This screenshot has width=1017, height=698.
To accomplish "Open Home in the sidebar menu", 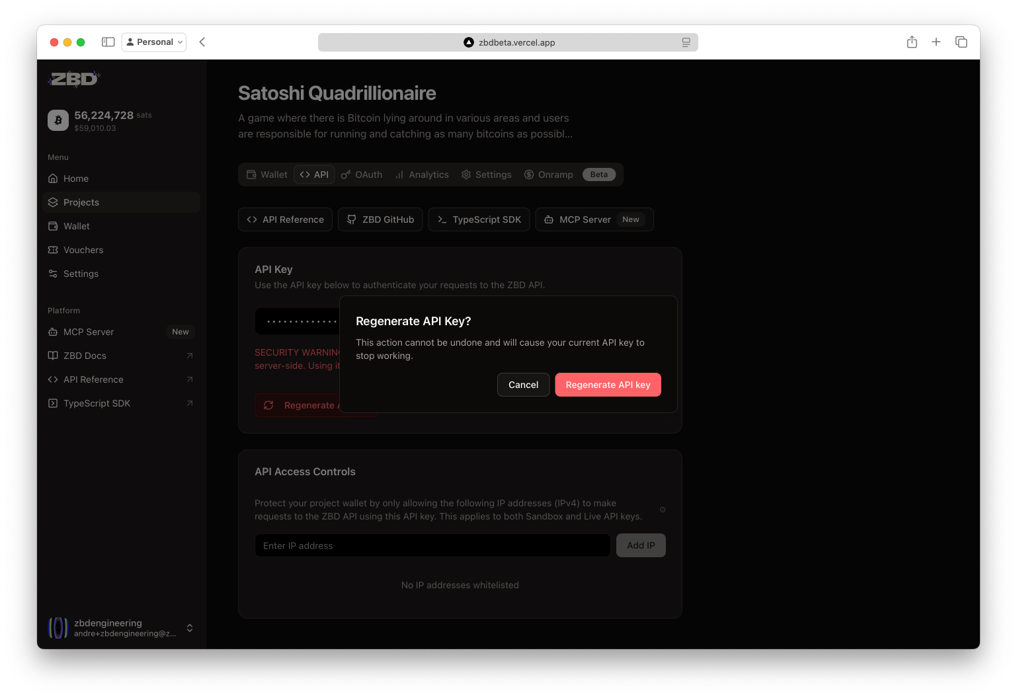I will (x=121, y=178).
